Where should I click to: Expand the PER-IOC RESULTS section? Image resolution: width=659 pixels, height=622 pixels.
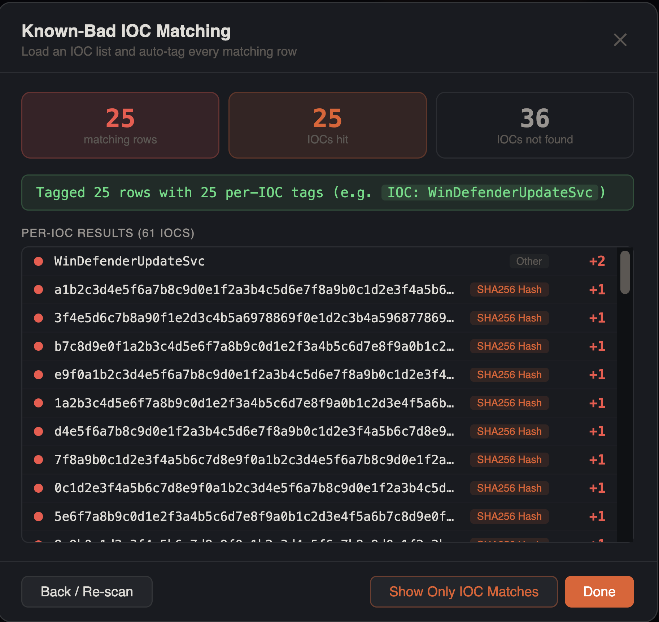click(x=108, y=233)
